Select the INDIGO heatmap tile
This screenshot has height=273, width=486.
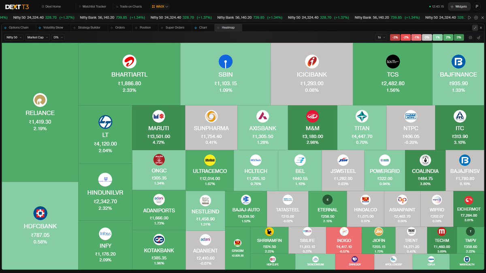(344, 240)
